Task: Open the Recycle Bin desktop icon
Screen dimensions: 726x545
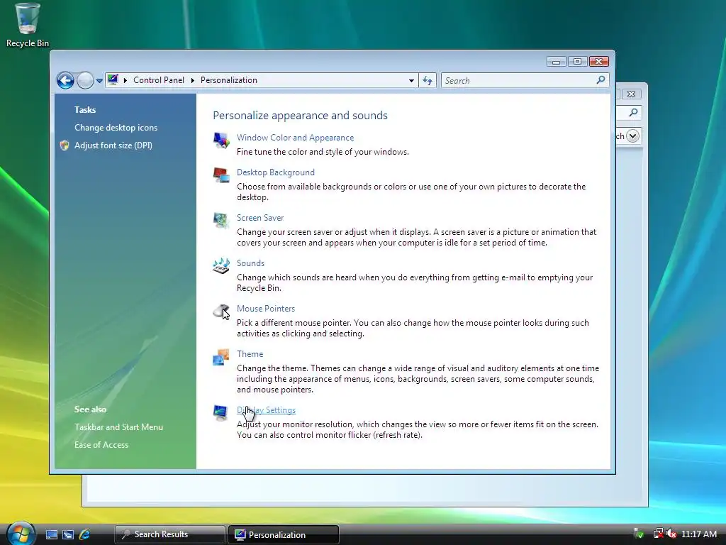Action: point(28,25)
